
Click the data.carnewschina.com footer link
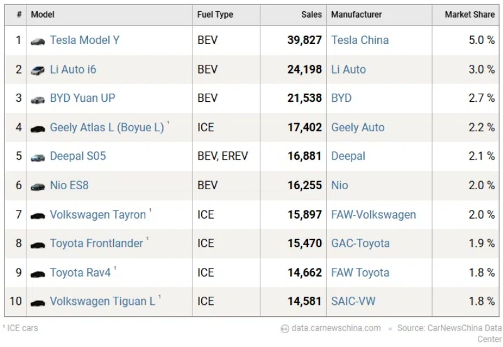pos(336,328)
